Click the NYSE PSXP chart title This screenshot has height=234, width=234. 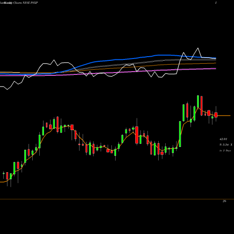19,3
